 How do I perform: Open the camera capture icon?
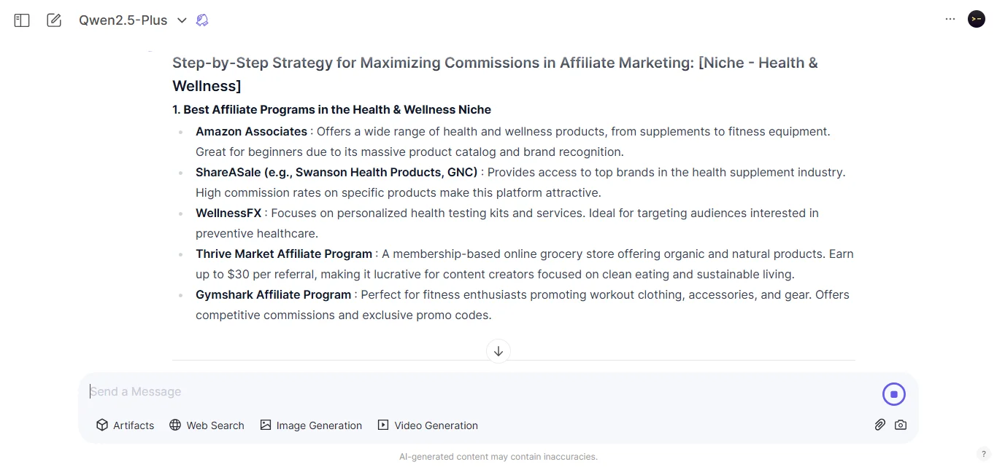point(901,425)
